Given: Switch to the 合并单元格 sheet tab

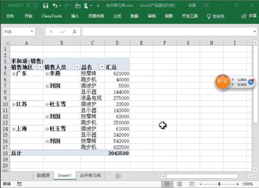Looking at the screenshot, I should click(90, 176).
